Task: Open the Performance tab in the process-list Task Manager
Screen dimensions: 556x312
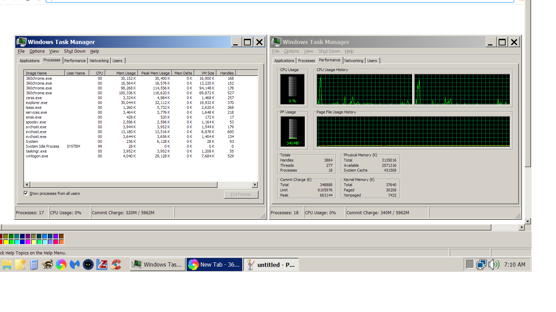Action: (x=75, y=61)
